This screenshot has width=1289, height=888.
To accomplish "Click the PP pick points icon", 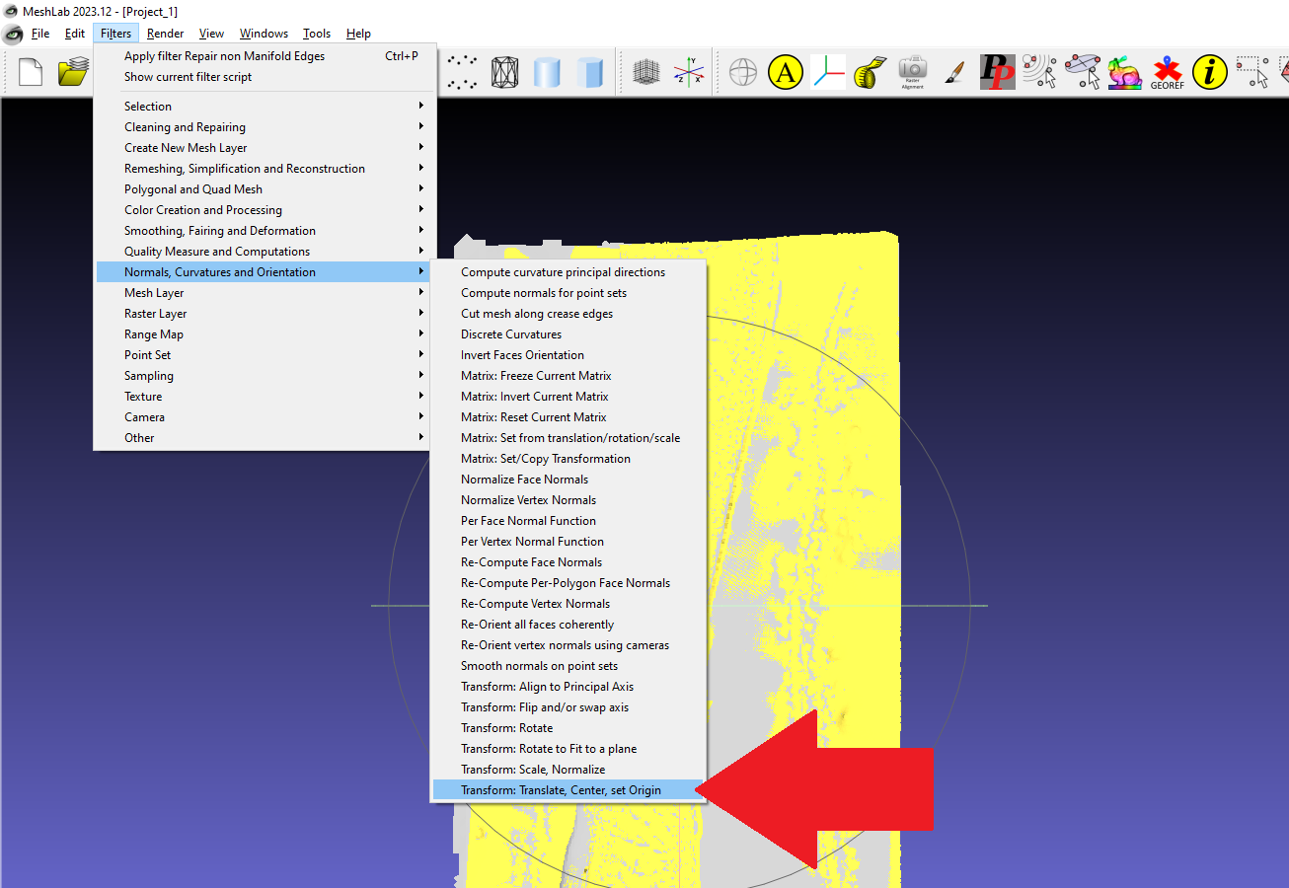I will tap(997, 72).
